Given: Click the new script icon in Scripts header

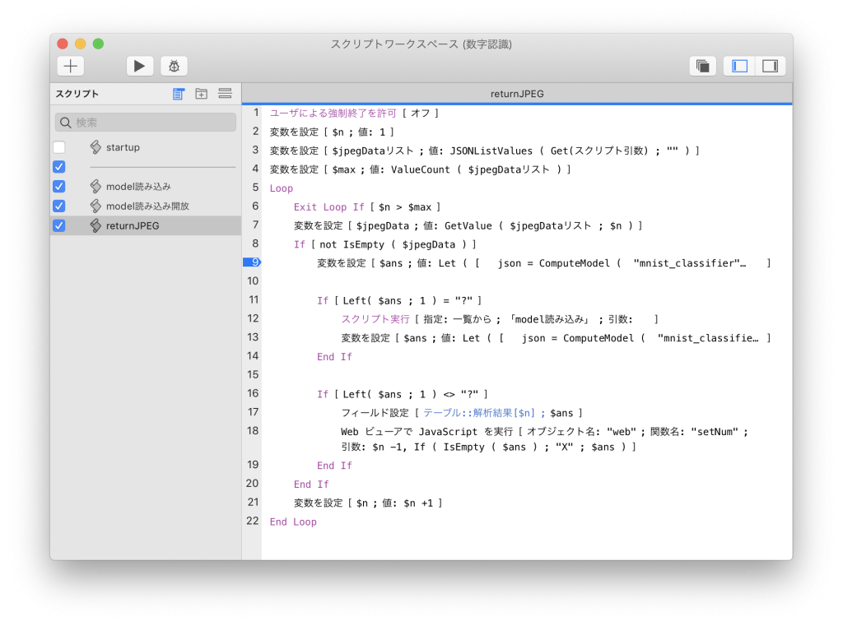Looking at the screenshot, I should (179, 94).
